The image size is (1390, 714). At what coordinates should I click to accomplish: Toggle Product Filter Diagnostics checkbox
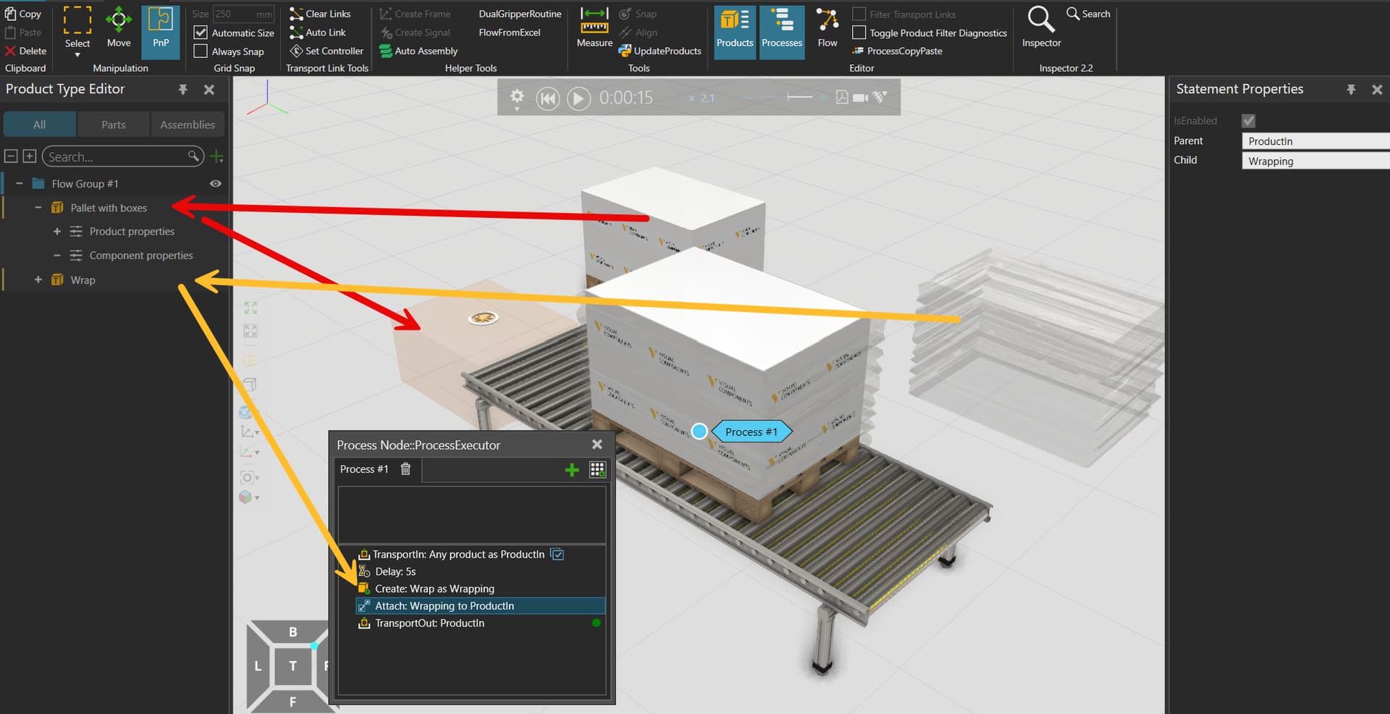click(x=859, y=33)
